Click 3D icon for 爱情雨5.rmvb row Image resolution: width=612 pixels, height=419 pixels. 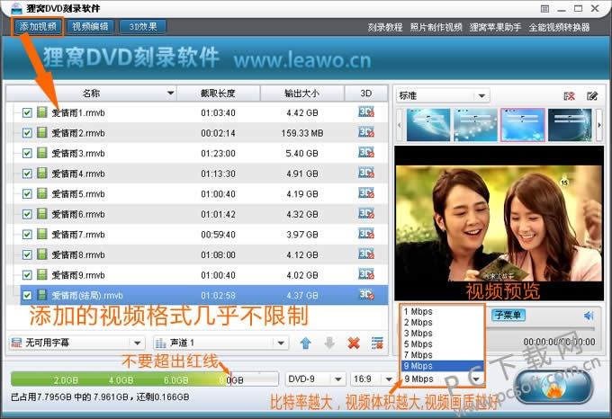pos(365,193)
